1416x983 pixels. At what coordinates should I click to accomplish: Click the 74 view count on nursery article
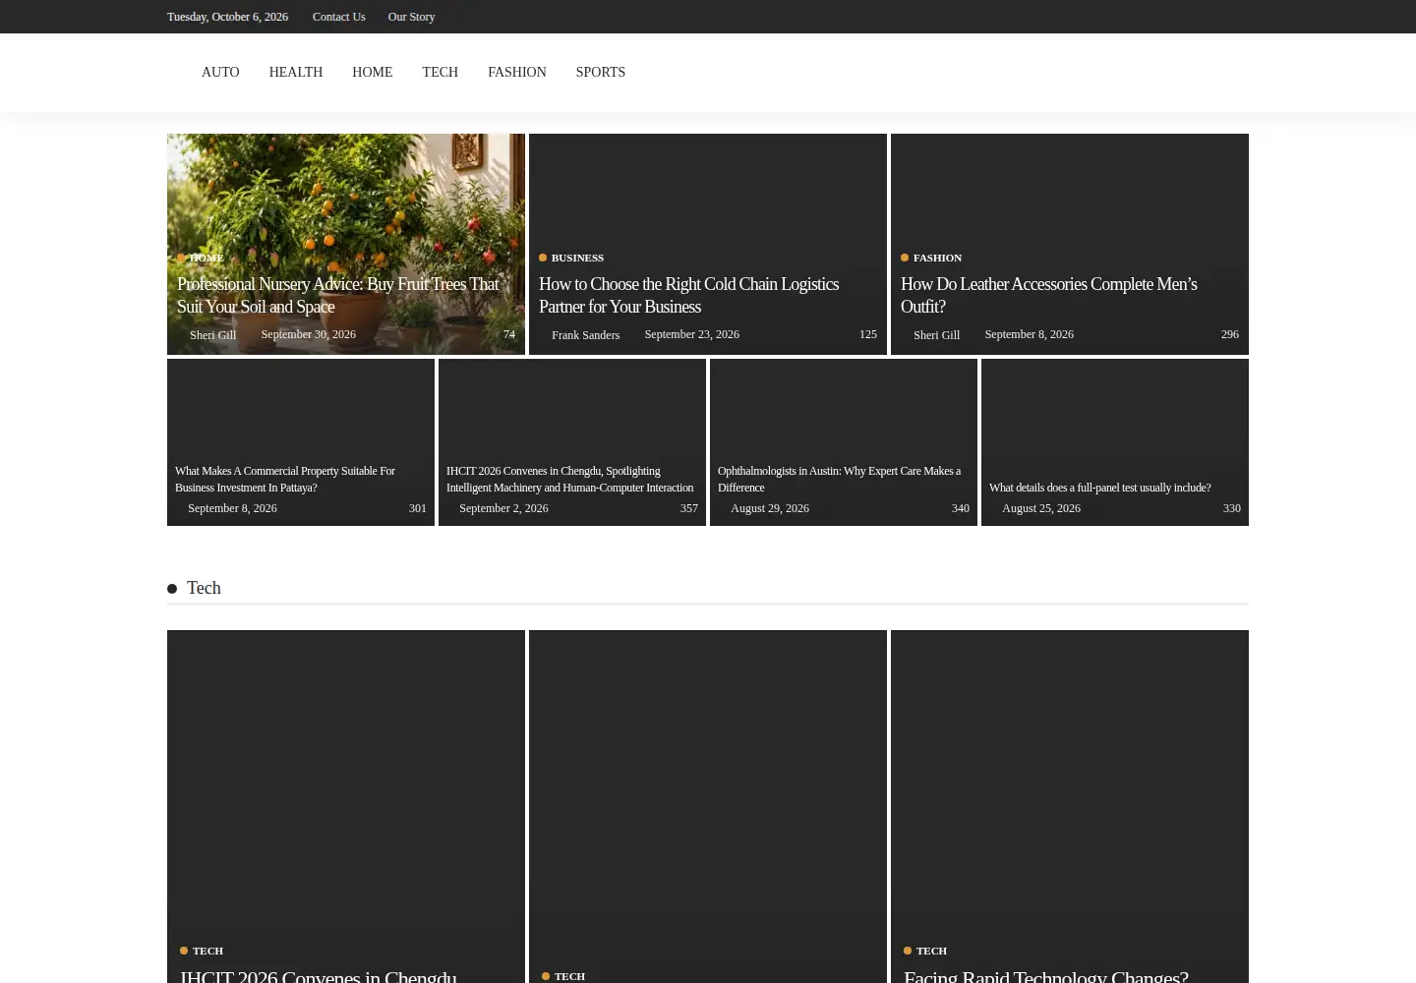pyautogui.click(x=508, y=334)
